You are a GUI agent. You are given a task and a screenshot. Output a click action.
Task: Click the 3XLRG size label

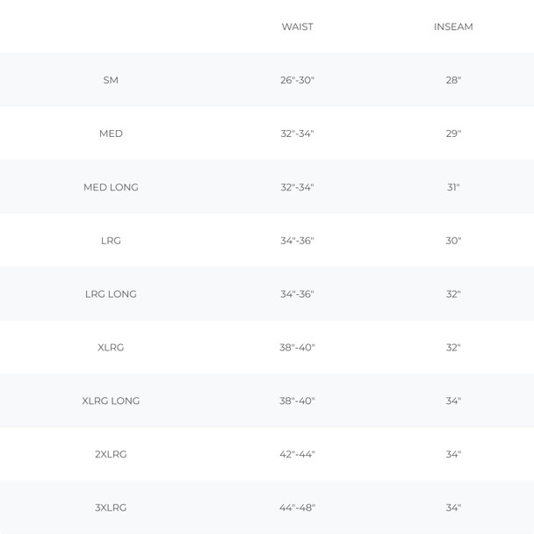coord(111,508)
